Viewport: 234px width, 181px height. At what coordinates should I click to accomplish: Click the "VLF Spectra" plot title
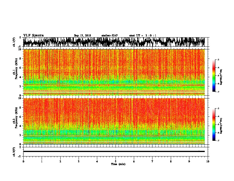(x=33, y=35)
